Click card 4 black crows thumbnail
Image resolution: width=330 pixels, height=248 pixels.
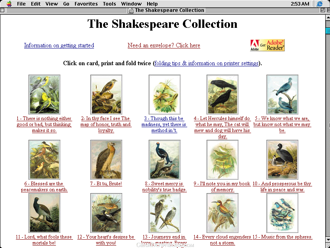(223, 95)
